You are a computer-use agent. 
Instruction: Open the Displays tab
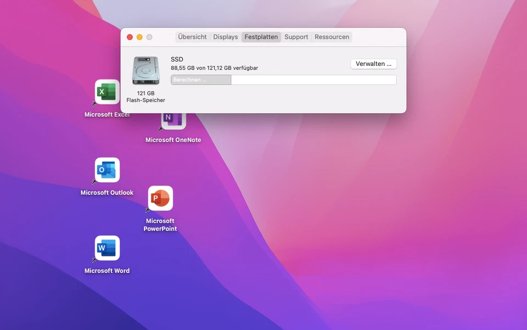226,37
